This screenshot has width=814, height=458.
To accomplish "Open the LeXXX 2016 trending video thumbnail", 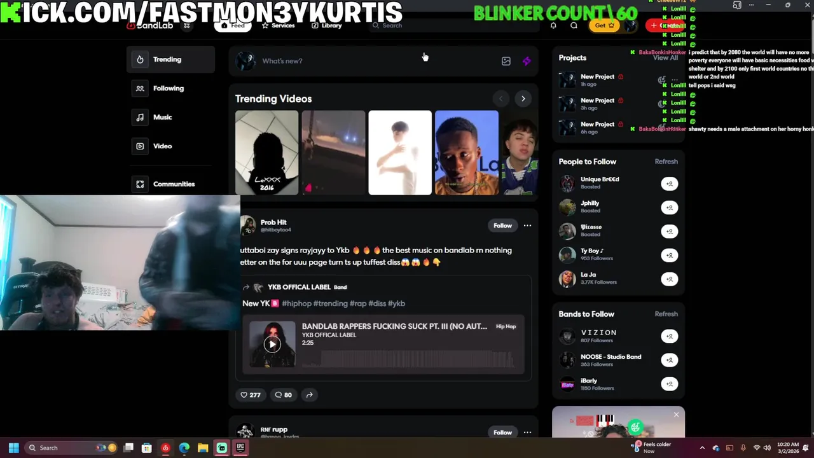I will 266,153.
